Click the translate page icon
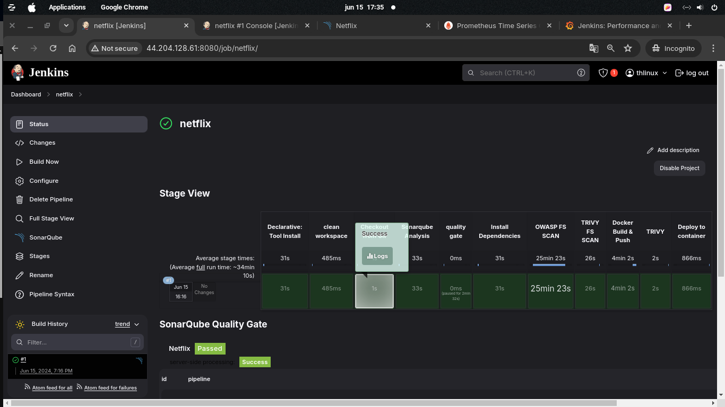This screenshot has width=725, height=407. point(594,48)
